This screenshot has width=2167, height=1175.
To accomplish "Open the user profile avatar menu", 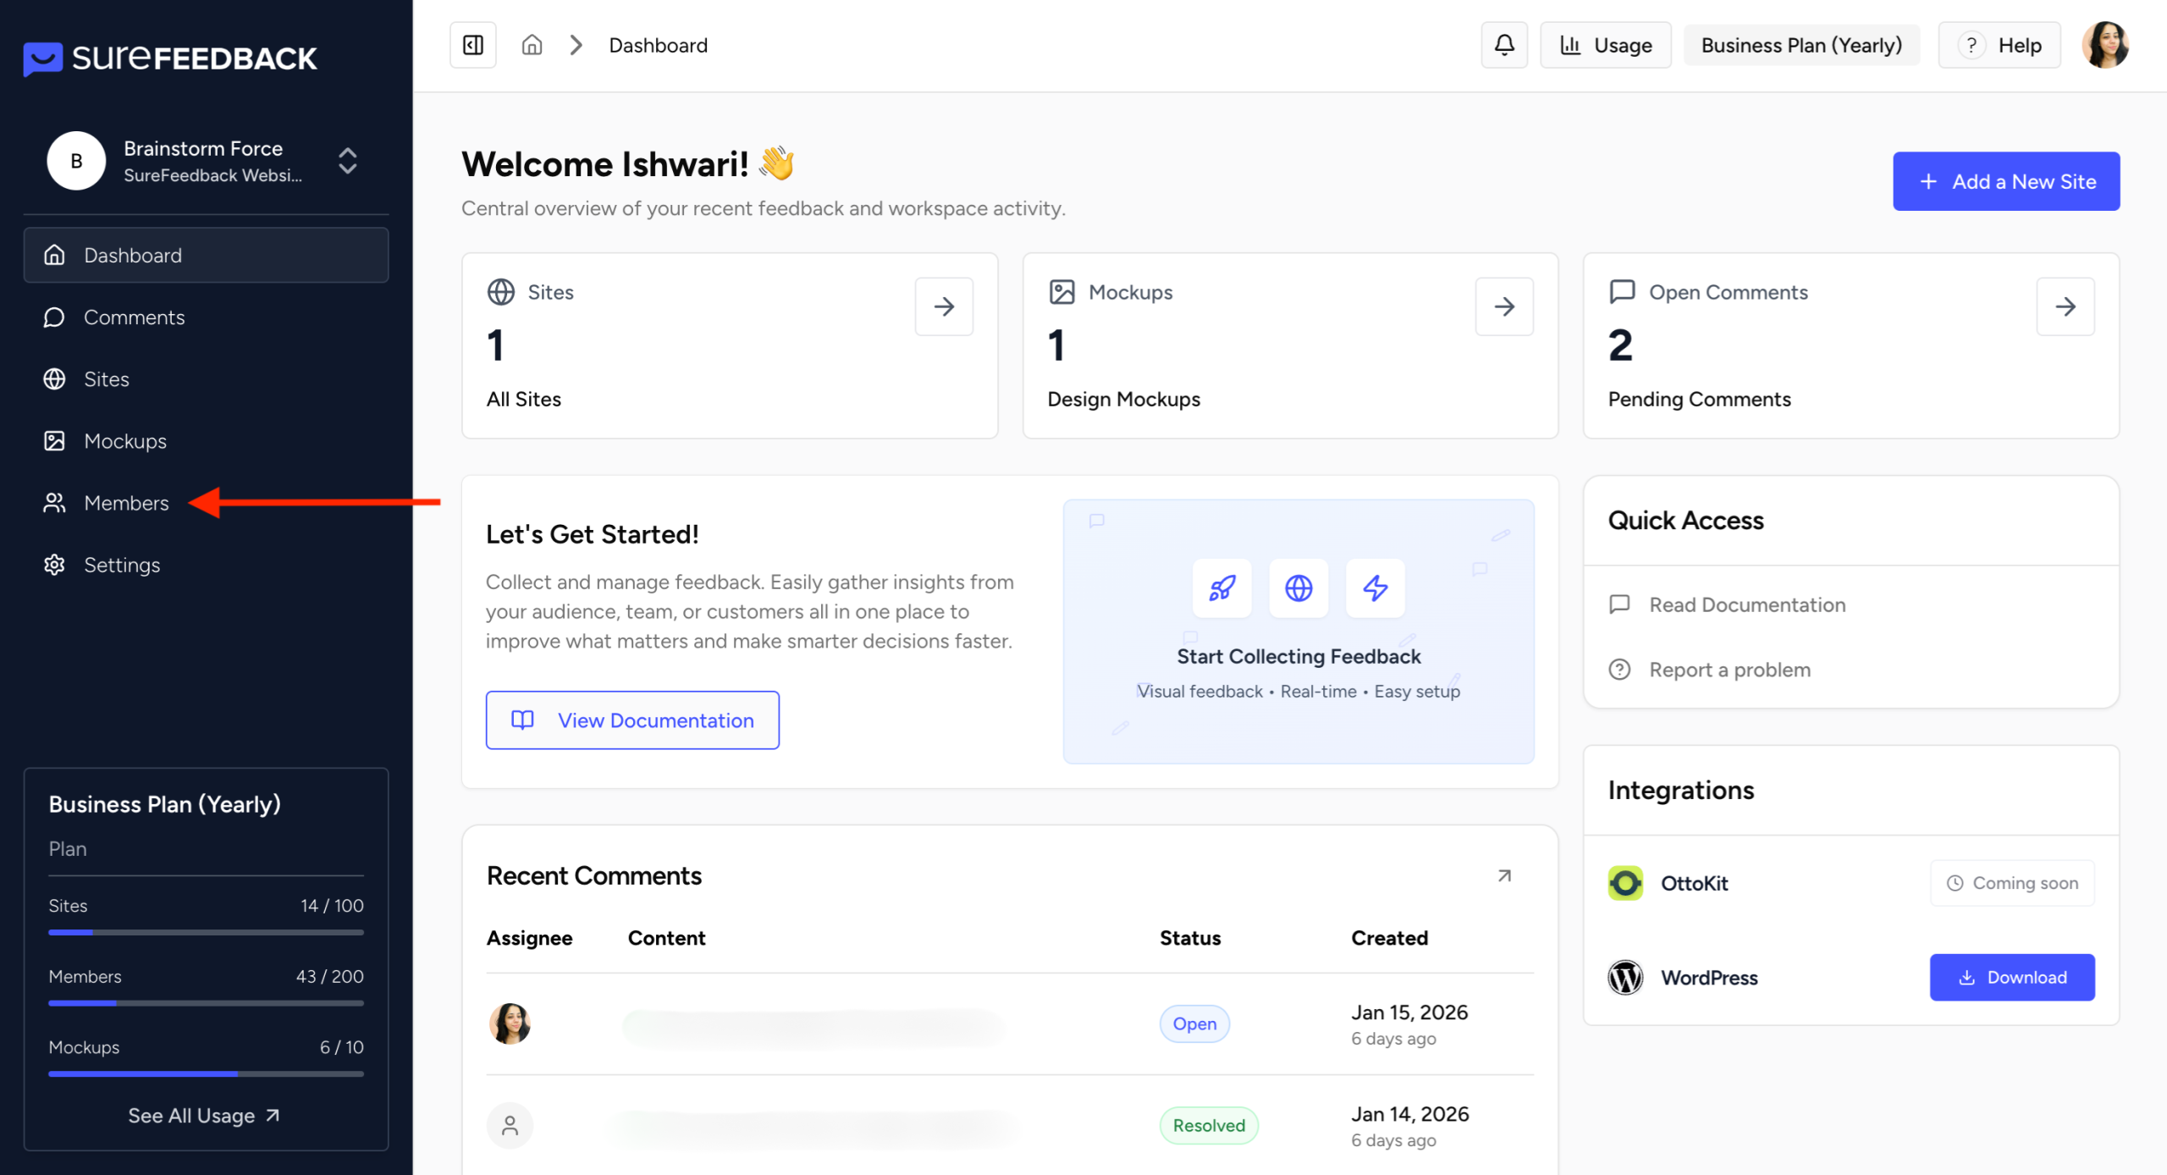I will pos(2105,45).
